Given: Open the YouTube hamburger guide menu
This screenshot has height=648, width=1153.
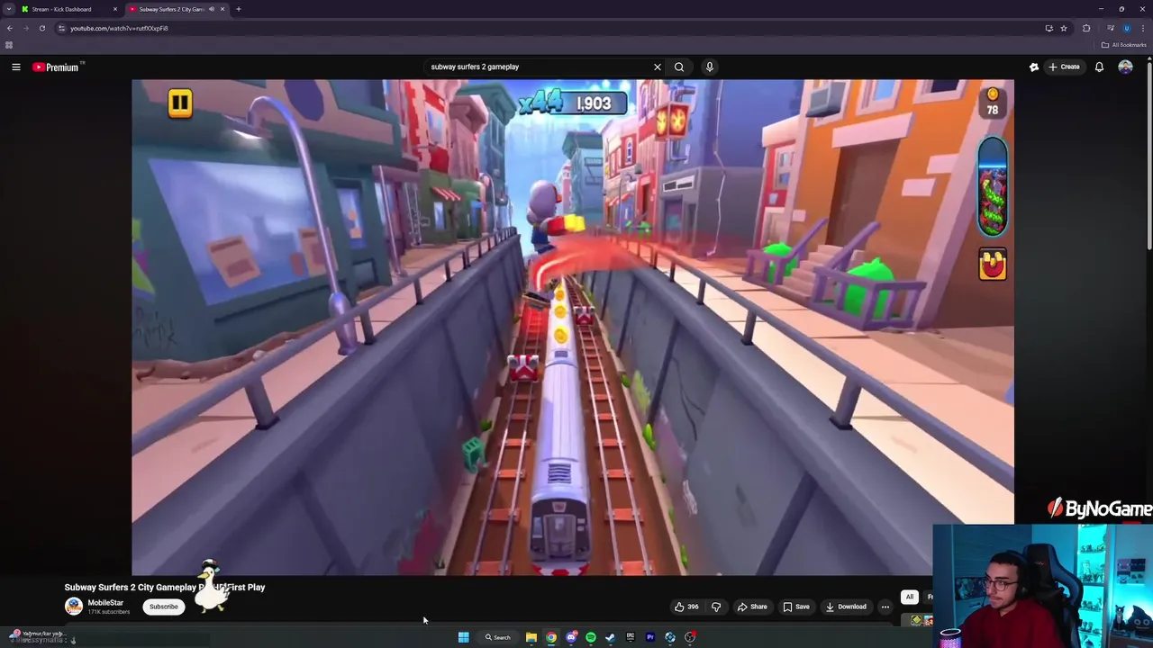Looking at the screenshot, I should [x=16, y=67].
